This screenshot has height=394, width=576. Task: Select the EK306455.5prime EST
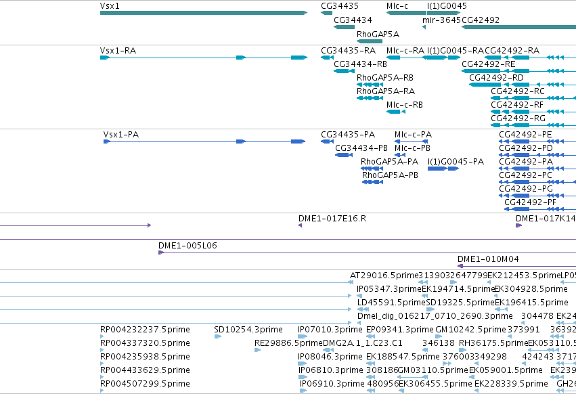tap(401, 391)
